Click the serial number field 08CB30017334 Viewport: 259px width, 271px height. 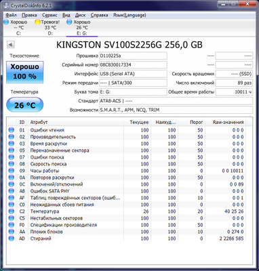[x=133, y=65]
